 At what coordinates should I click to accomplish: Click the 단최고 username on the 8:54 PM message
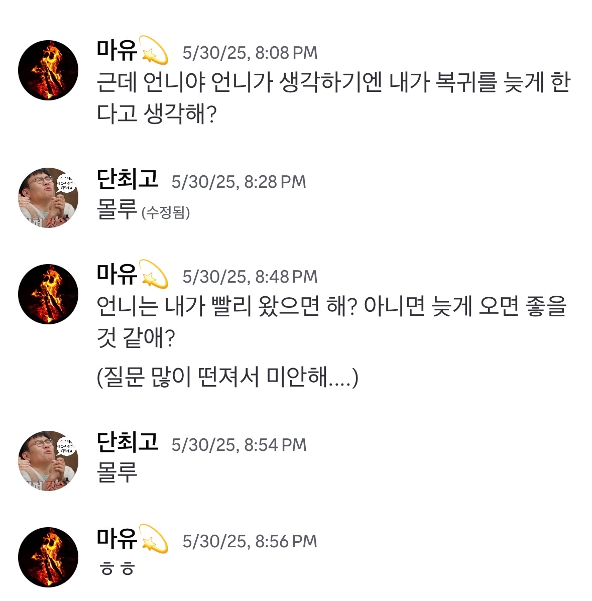click(128, 443)
